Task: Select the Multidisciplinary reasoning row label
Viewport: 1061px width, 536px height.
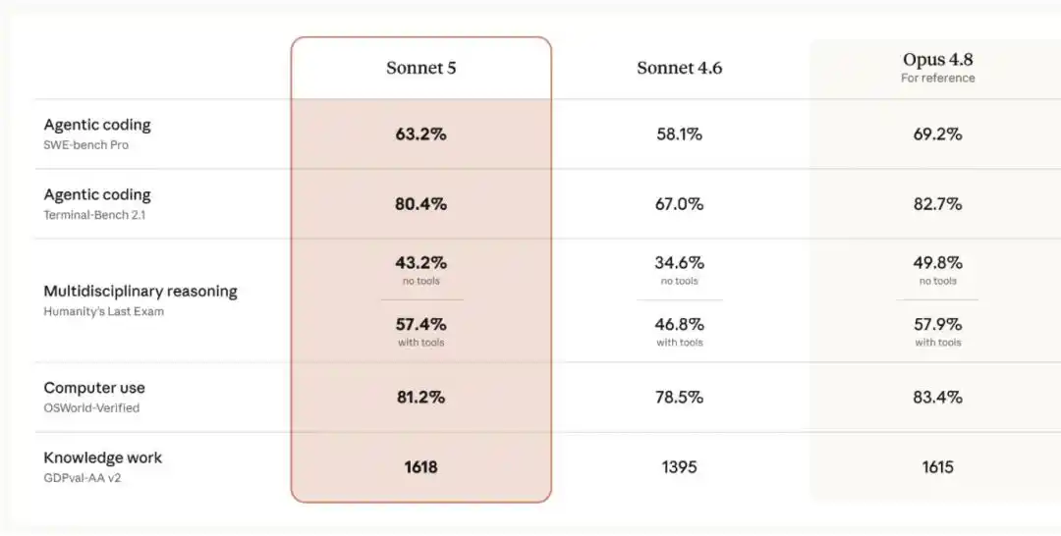Action: (140, 292)
